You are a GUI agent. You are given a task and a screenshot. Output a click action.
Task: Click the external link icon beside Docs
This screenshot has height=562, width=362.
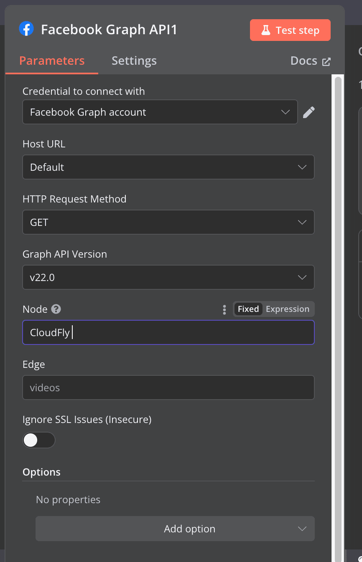coord(326,61)
